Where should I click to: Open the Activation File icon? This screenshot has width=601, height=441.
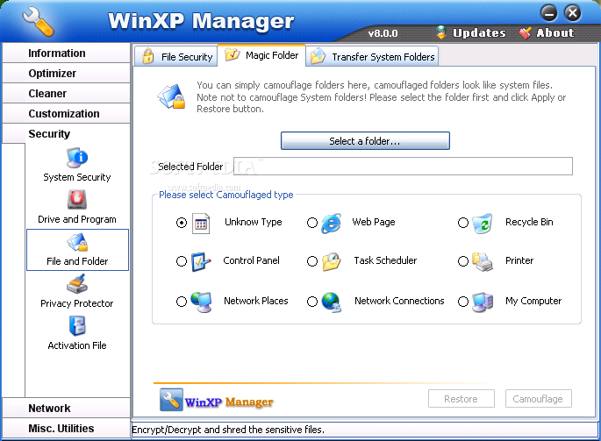pyautogui.click(x=77, y=326)
